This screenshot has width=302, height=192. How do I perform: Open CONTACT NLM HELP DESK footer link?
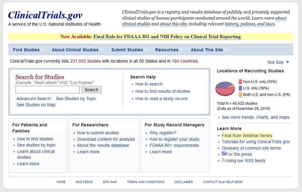point(223,182)
